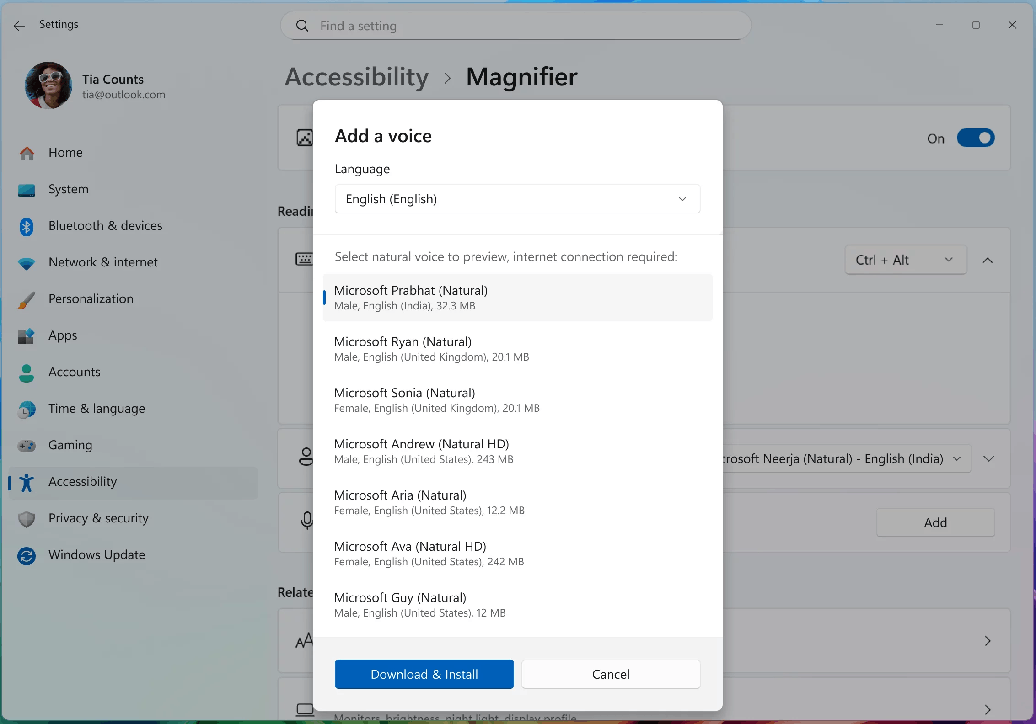
Task: Click the Gaming controller icon
Action: (x=27, y=445)
